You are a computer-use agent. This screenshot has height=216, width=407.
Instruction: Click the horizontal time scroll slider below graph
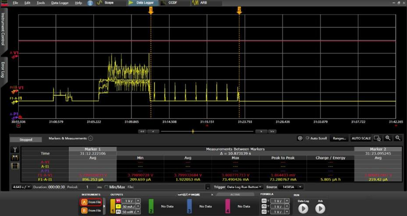point(193,131)
